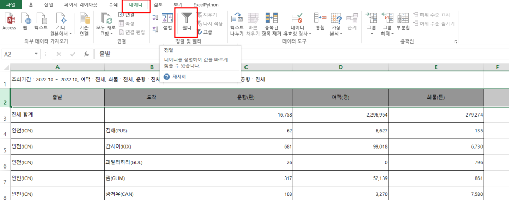Select row 3 header
509x200 pixels.
(x=5, y=115)
